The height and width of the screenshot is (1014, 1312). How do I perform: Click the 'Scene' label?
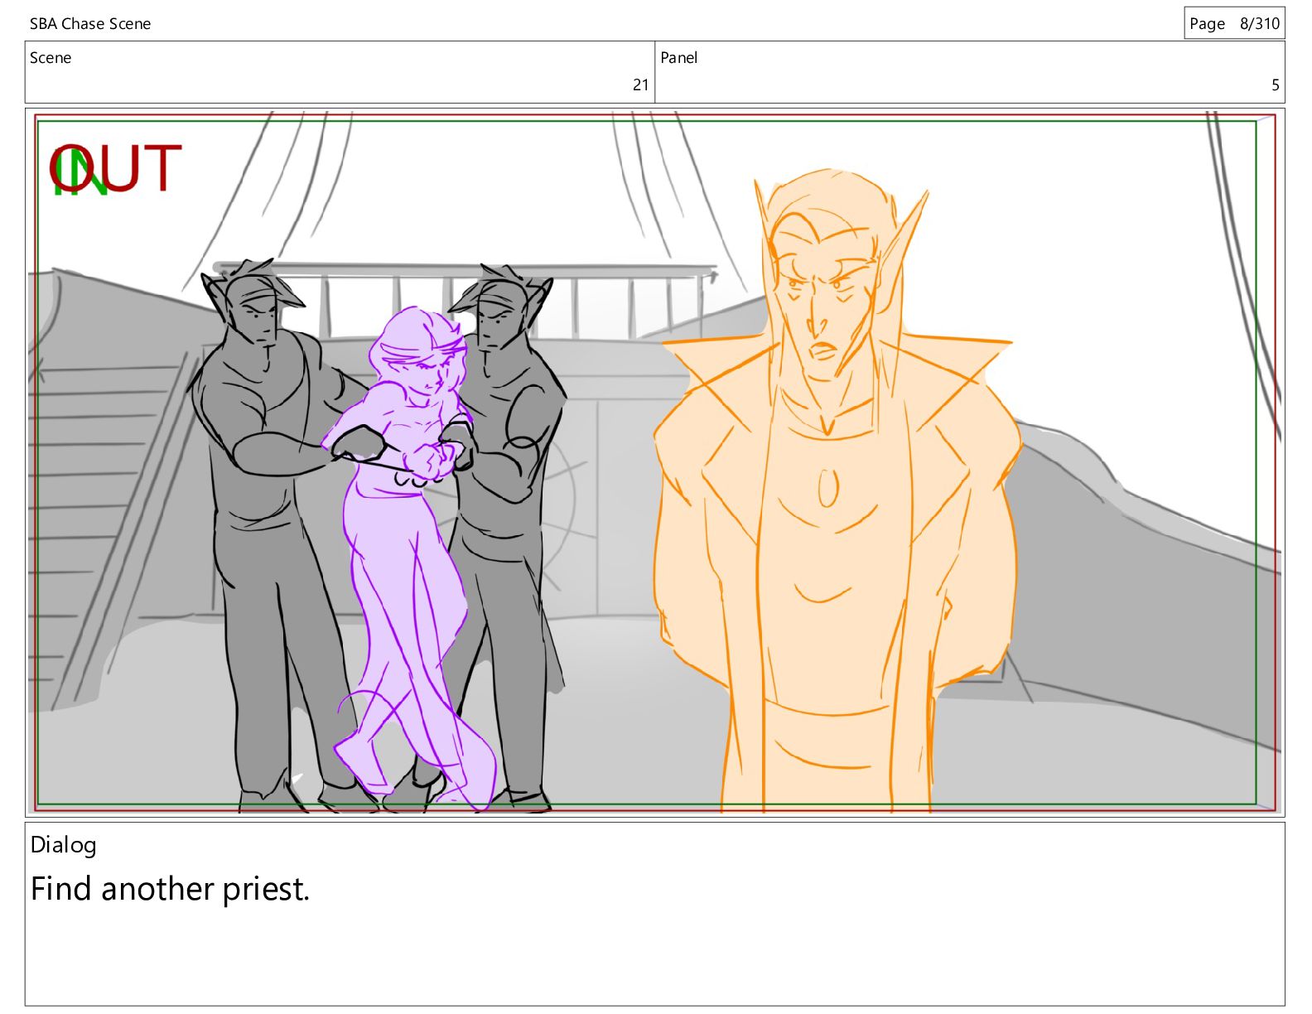click(51, 58)
